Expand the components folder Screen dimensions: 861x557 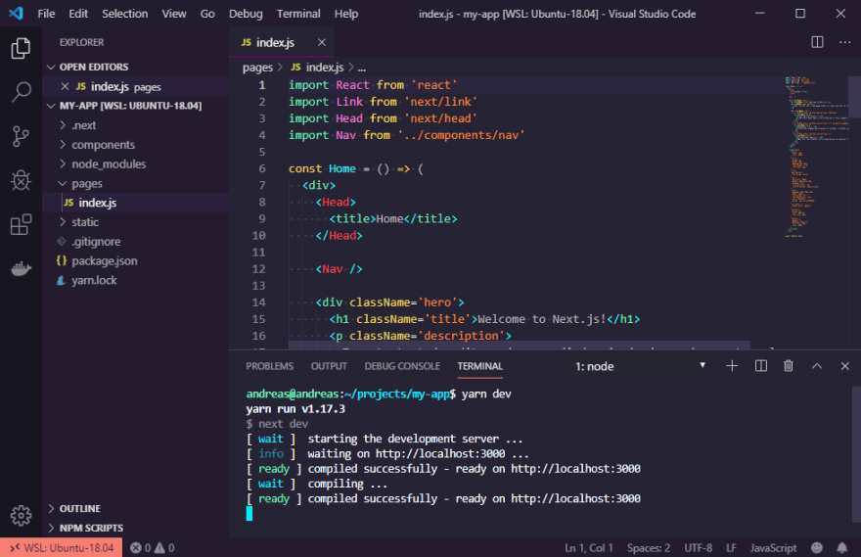[x=104, y=145]
